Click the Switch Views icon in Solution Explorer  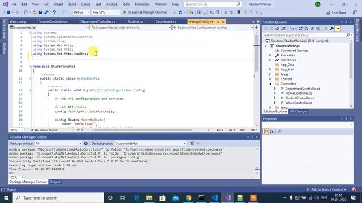click(x=283, y=29)
